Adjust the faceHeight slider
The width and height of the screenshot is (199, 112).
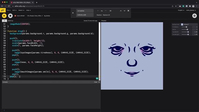click(x=187, y=35)
